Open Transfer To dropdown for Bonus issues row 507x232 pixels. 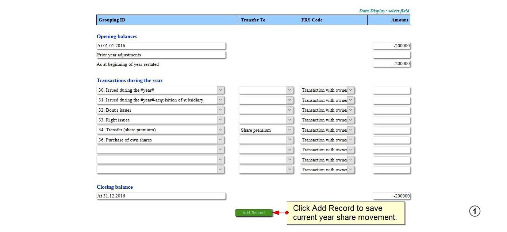tap(289, 110)
